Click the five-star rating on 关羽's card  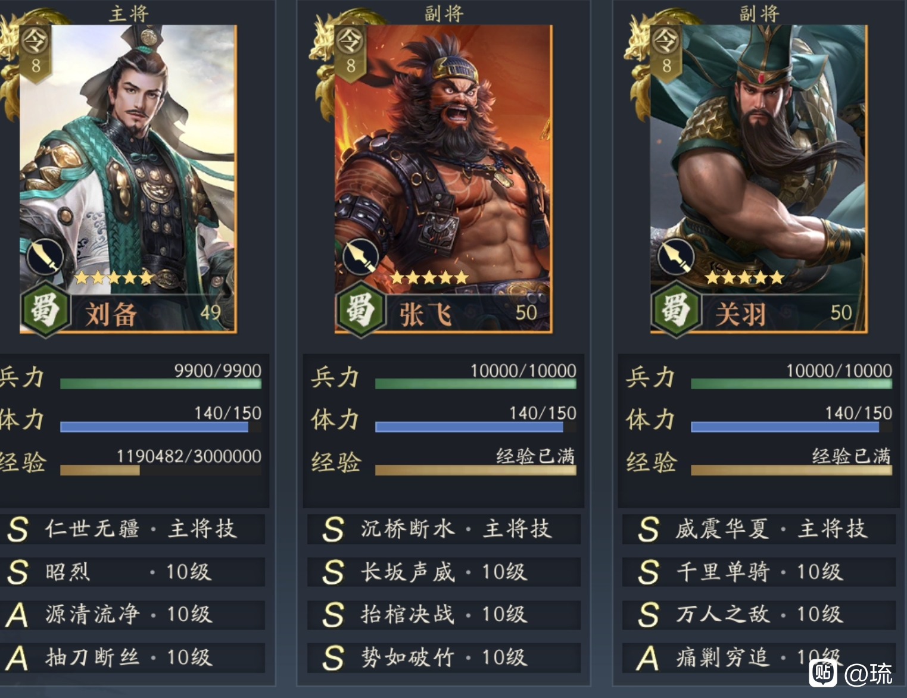click(744, 278)
